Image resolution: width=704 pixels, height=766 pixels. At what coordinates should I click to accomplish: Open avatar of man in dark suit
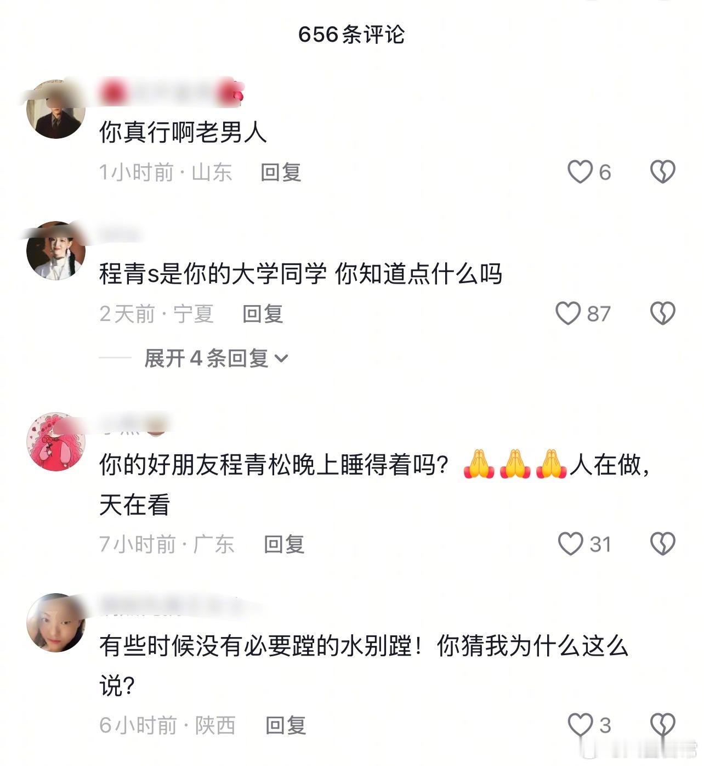coord(56,109)
